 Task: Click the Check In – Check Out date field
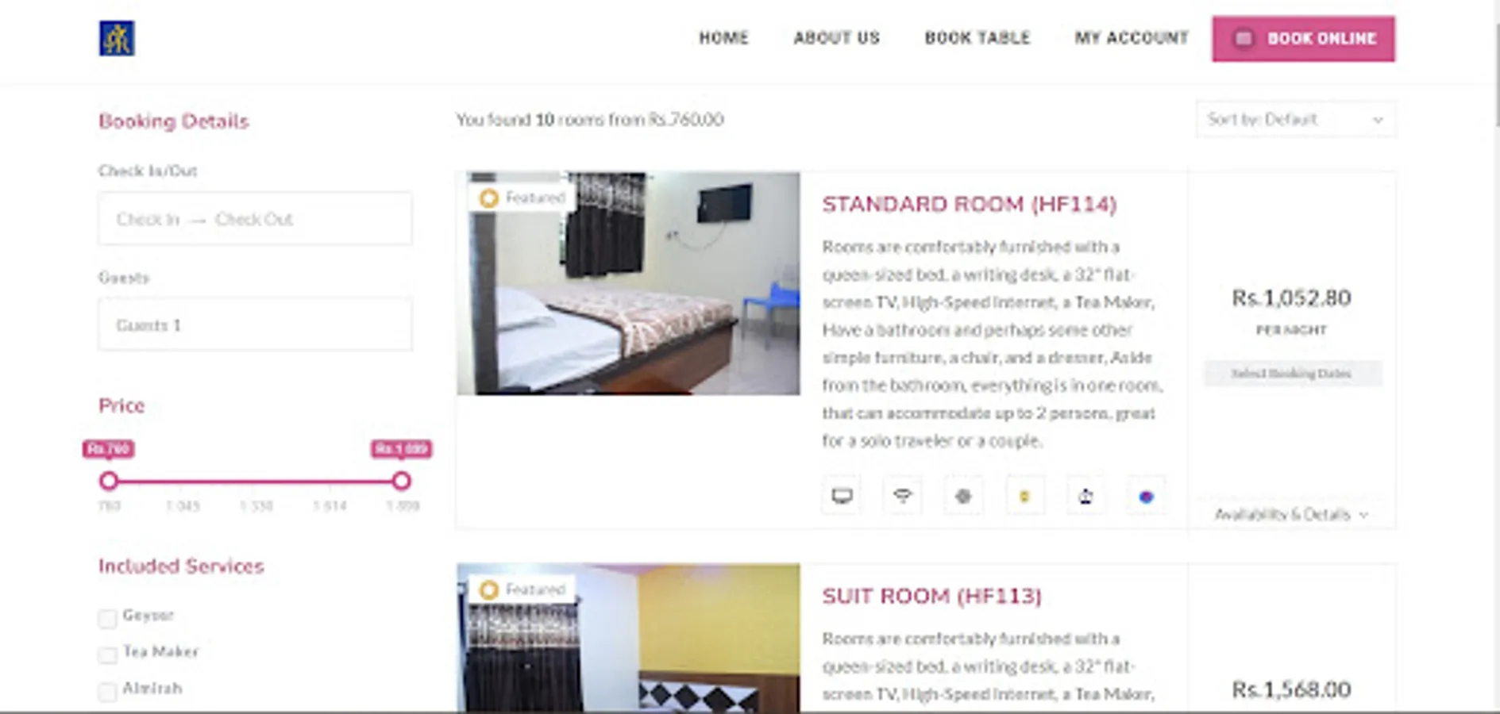point(255,218)
